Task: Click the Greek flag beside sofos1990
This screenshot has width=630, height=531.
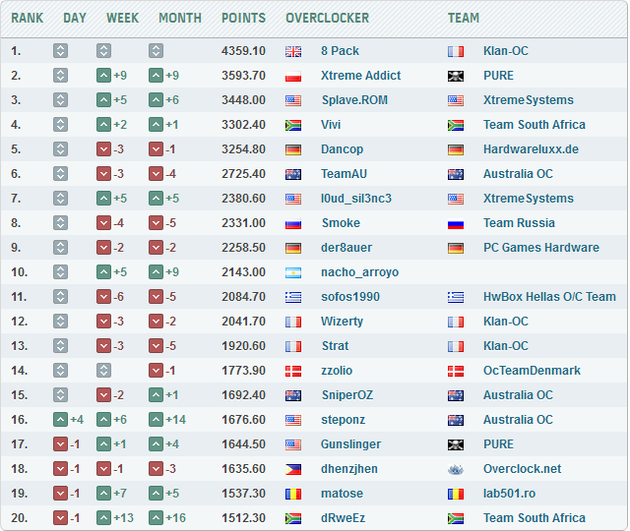Action: [x=293, y=297]
